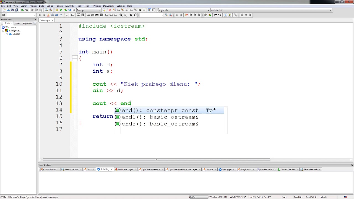This screenshot has width=354, height=199.
Task: Zoom in the editor
Action: pyautogui.click(x=121, y=15)
